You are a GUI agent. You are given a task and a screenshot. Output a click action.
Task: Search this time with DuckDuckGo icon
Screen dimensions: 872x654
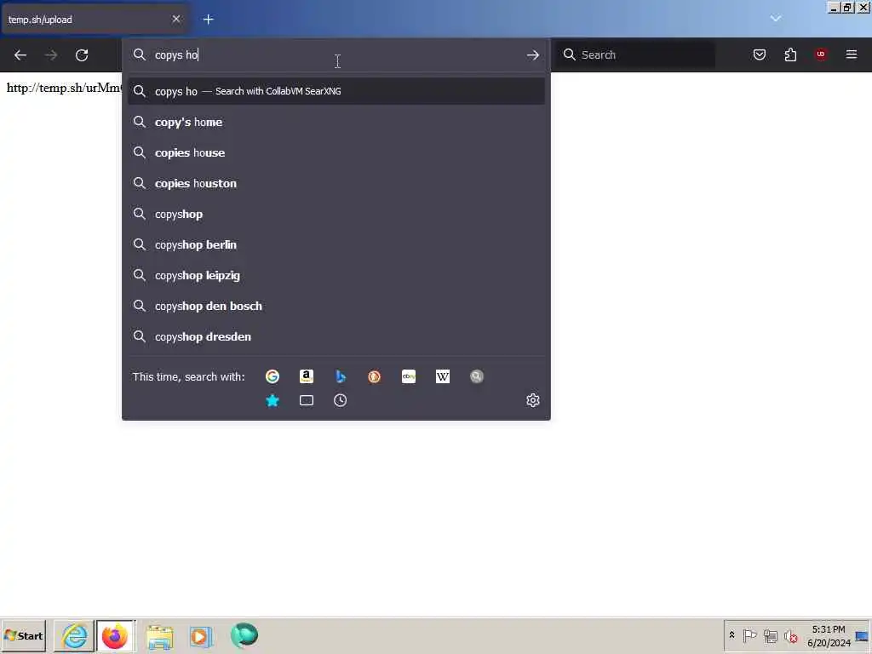point(375,376)
